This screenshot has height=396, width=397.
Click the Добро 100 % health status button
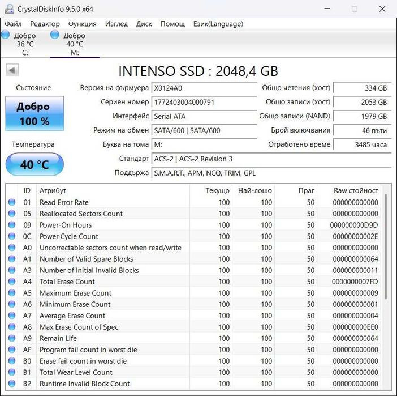point(34,114)
